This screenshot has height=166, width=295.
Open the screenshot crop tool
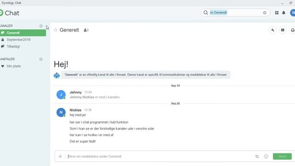click(x=257, y=156)
